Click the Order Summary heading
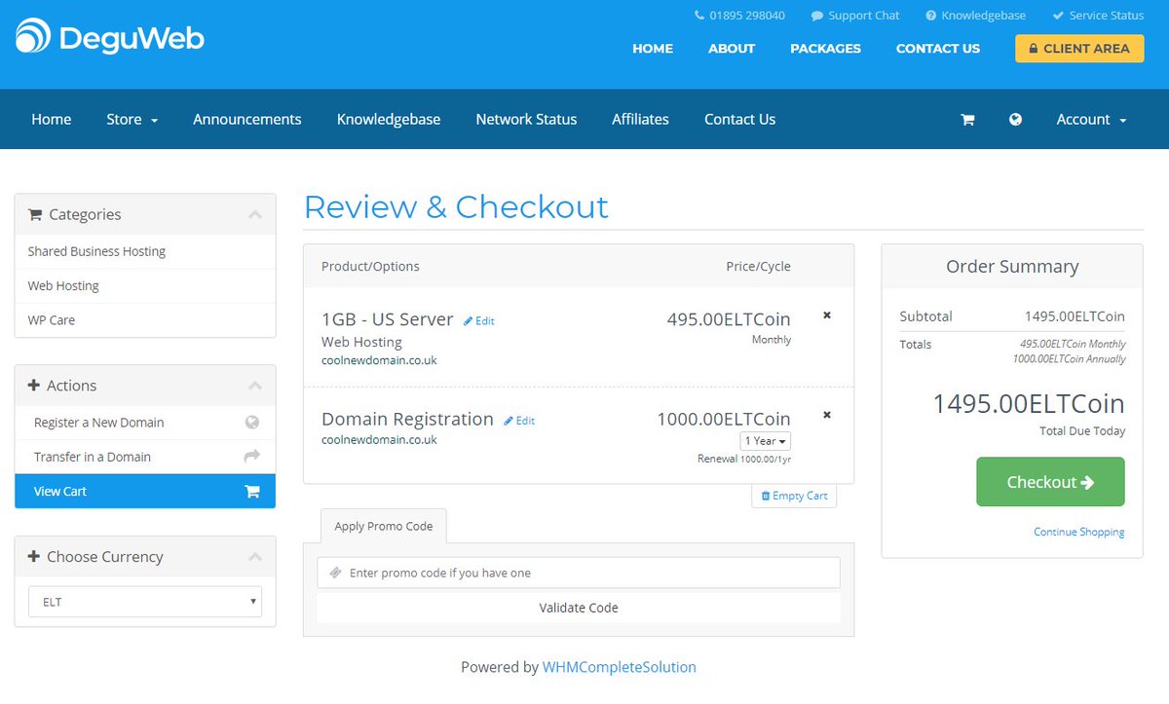This screenshot has height=704, width=1169. 1012,267
